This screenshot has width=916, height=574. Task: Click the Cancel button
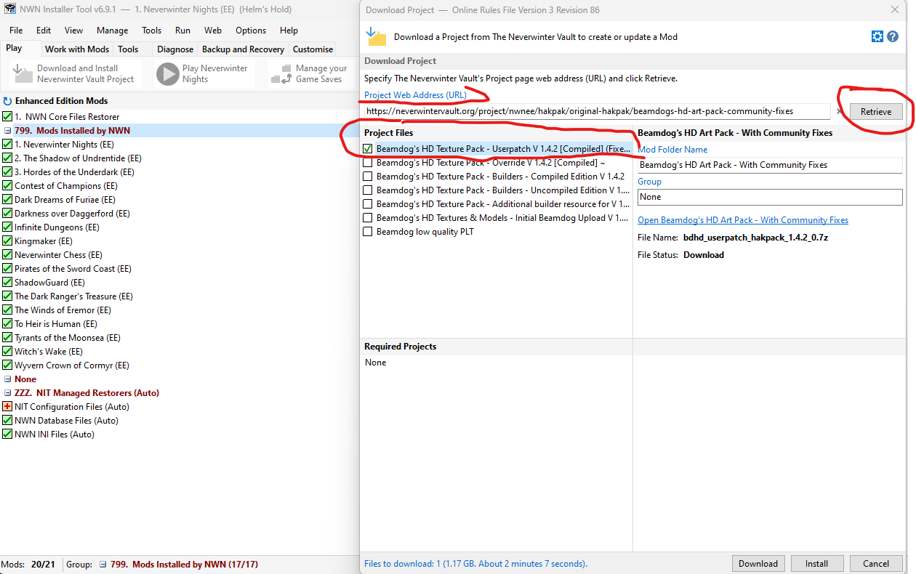tap(876, 563)
